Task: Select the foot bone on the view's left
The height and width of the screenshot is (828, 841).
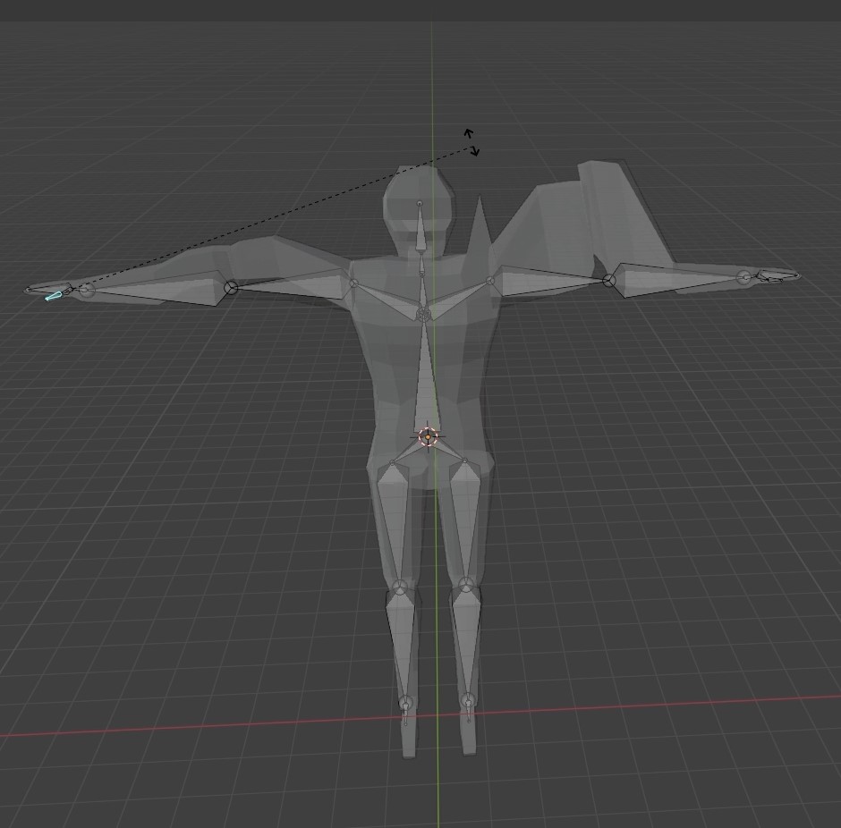Action: pos(405,714)
